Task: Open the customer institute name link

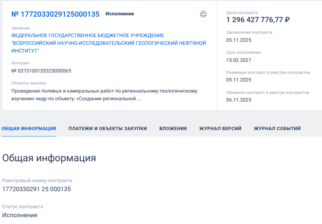Action: click(108, 43)
